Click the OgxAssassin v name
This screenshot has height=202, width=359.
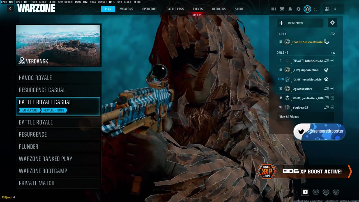tap(302, 89)
